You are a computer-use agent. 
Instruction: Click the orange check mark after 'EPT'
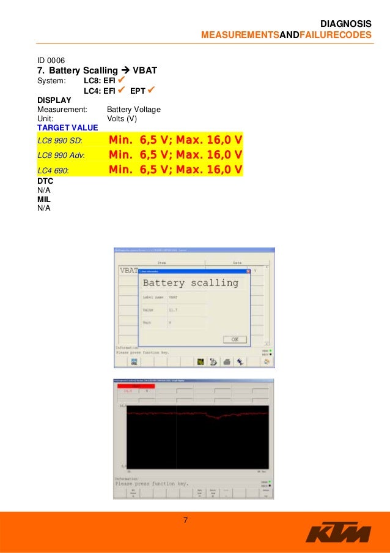(x=151, y=90)
